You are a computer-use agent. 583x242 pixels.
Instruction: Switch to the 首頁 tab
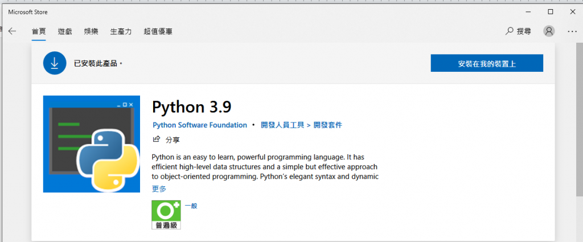(x=39, y=31)
